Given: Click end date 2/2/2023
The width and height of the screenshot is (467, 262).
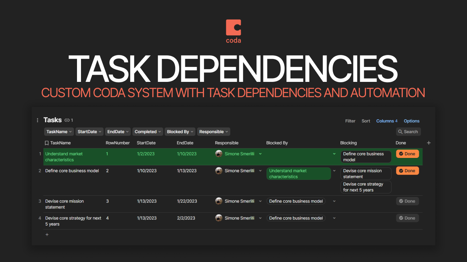Looking at the screenshot, I should (x=186, y=218).
